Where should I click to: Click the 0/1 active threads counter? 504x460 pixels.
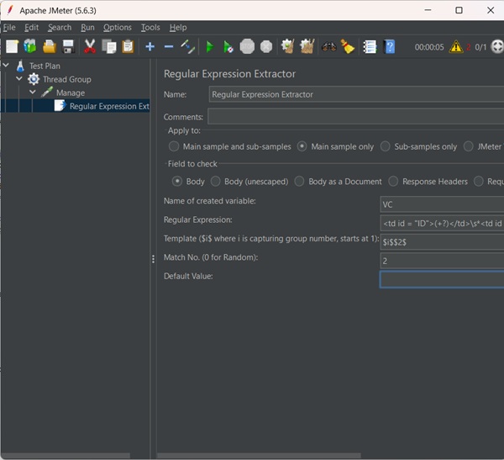tap(480, 47)
